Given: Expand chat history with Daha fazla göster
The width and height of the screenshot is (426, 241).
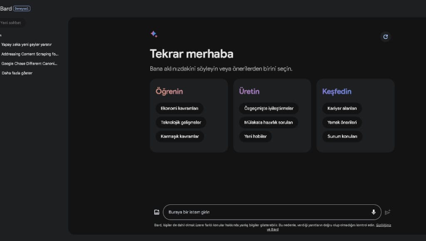Looking at the screenshot, I should (17, 73).
